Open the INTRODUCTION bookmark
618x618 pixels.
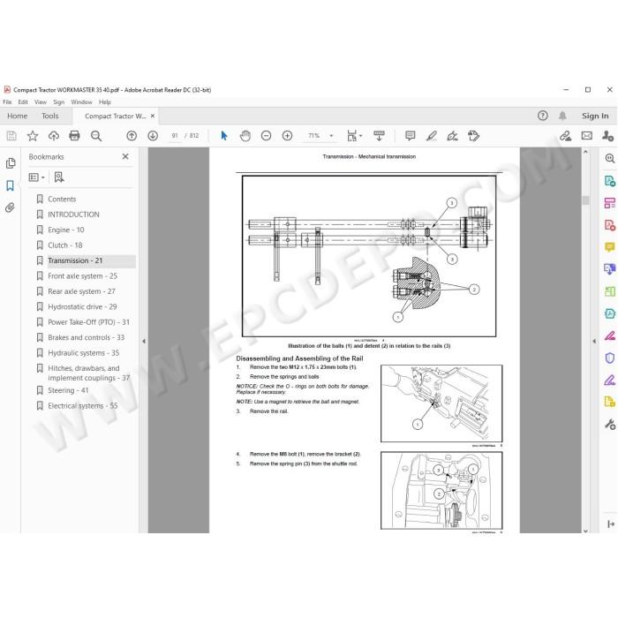tap(73, 215)
